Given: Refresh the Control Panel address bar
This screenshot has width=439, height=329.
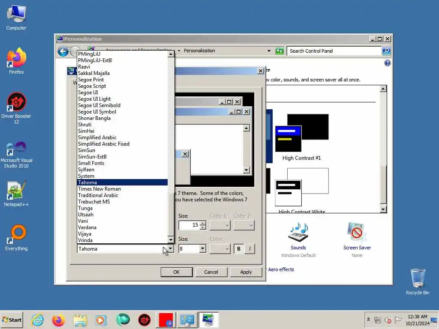Looking at the screenshot, I should (280, 51).
